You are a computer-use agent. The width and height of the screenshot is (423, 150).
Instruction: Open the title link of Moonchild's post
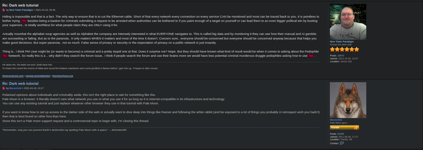click(x=20, y=83)
